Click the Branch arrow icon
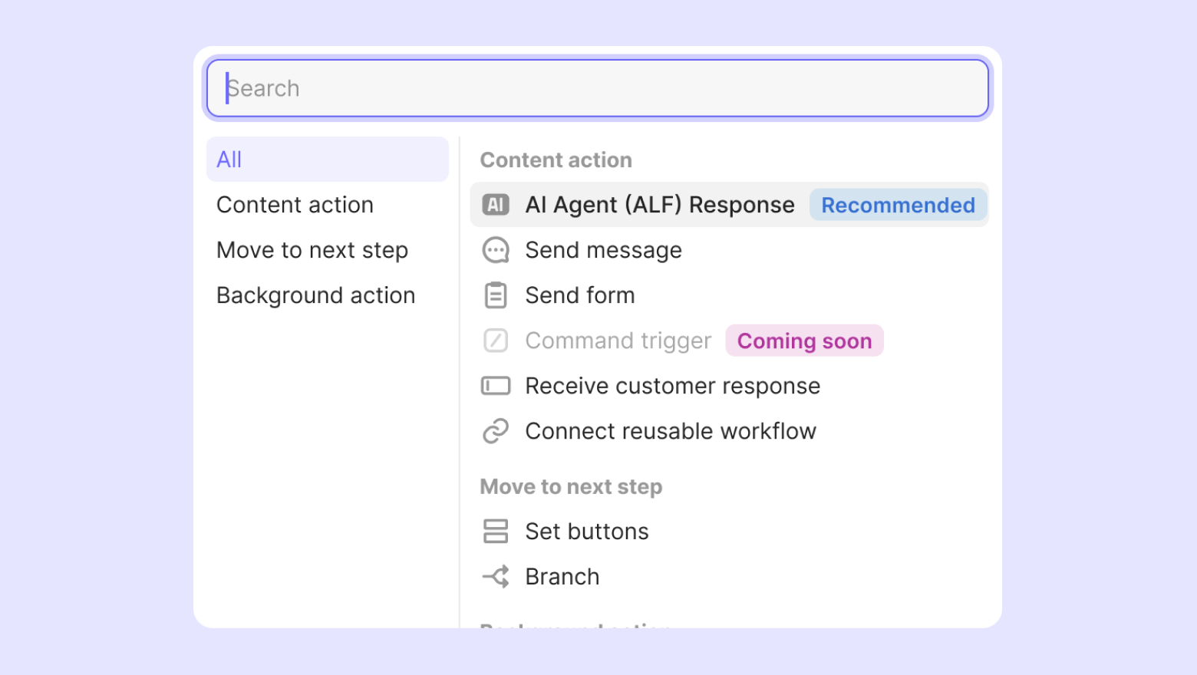The width and height of the screenshot is (1197, 675). point(496,577)
